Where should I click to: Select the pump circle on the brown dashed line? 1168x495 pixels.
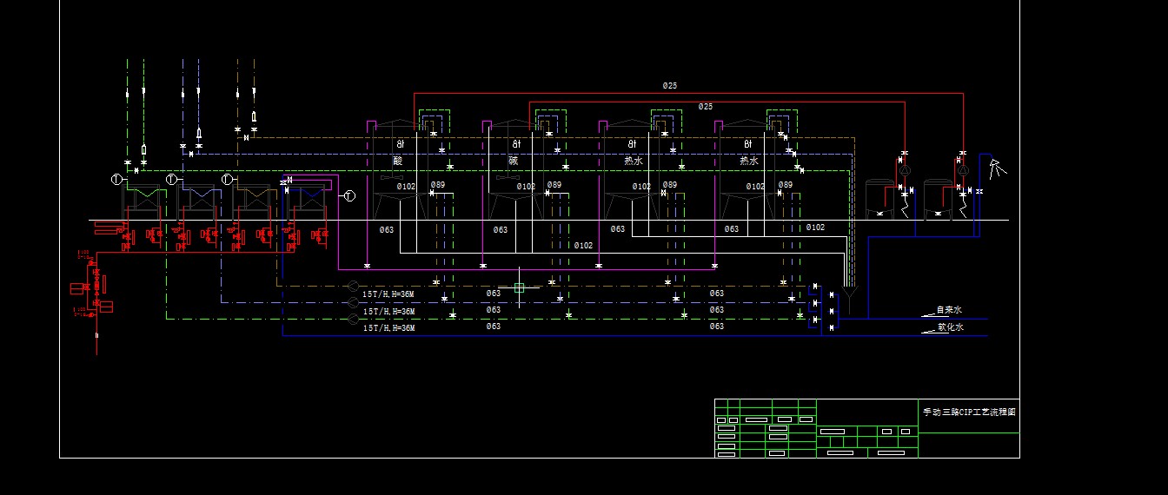tap(353, 286)
